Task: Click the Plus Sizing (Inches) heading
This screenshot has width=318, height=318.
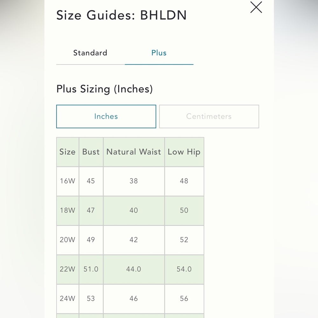Action: click(104, 89)
